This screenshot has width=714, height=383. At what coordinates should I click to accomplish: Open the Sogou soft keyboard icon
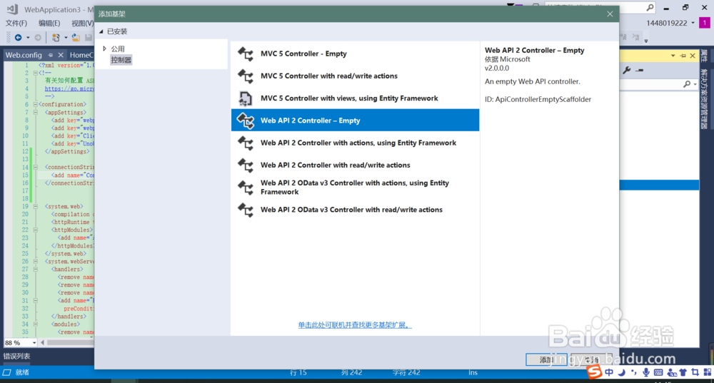pyautogui.click(x=658, y=372)
